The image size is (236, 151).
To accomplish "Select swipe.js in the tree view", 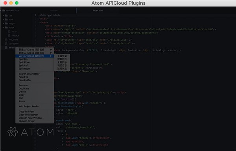I will coord(15,36).
